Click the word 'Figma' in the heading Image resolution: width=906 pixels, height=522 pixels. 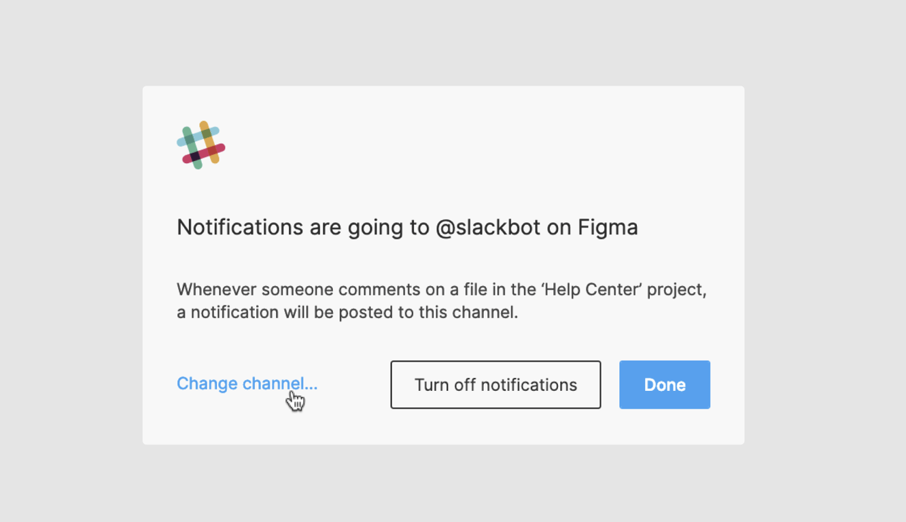click(608, 227)
